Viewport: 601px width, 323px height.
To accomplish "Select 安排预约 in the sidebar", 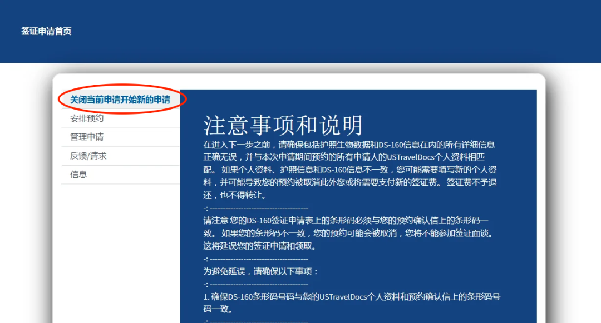I will click(x=87, y=118).
